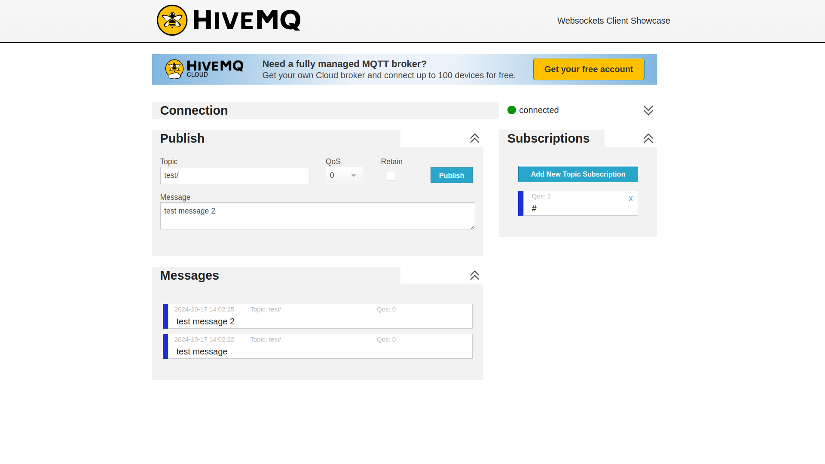Click the Message textarea containing 'test message 2'
The image size is (825, 464).
[x=318, y=216]
